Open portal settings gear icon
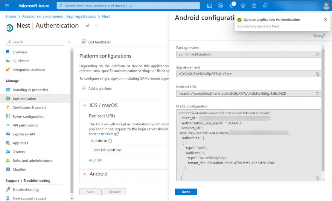This screenshot has width=332, height=201. 243,6
